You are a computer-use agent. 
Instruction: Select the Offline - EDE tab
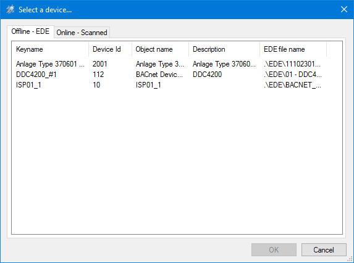30,31
